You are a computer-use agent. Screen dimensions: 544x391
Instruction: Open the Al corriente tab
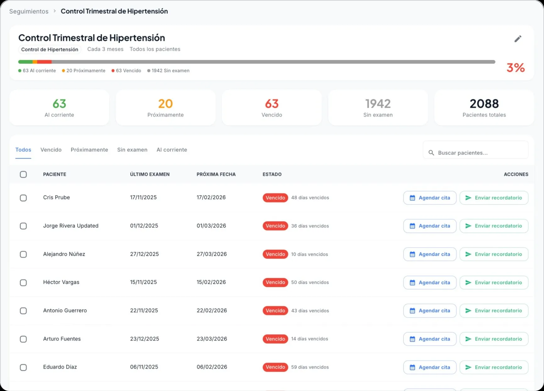point(172,150)
